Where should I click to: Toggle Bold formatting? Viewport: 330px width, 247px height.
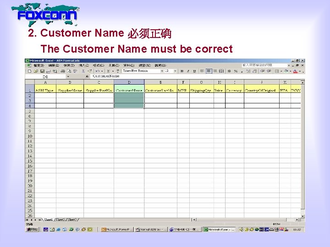(x=182, y=71)
